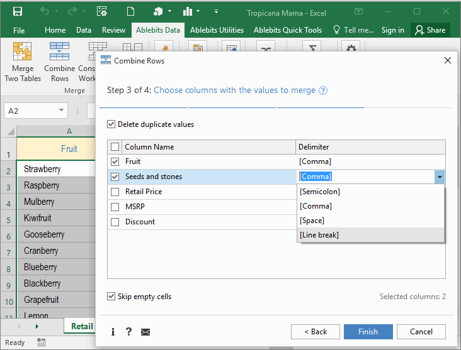Image resolution: width=461 pixels, height=350 pixels.
Task: Open the File menu tab
Action: [19, 30]
